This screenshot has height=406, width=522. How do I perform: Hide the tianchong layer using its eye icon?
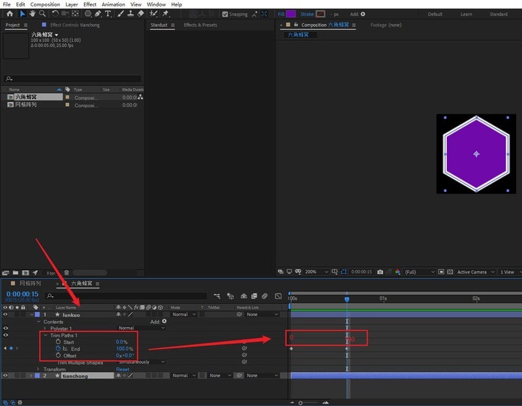click(x=6, y=376)
